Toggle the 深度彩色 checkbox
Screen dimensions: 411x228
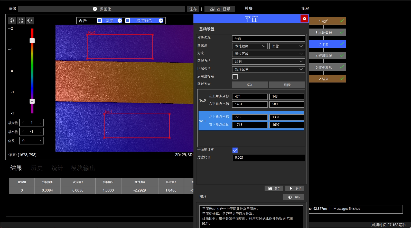pyautogui.click(x=128, y=21)
